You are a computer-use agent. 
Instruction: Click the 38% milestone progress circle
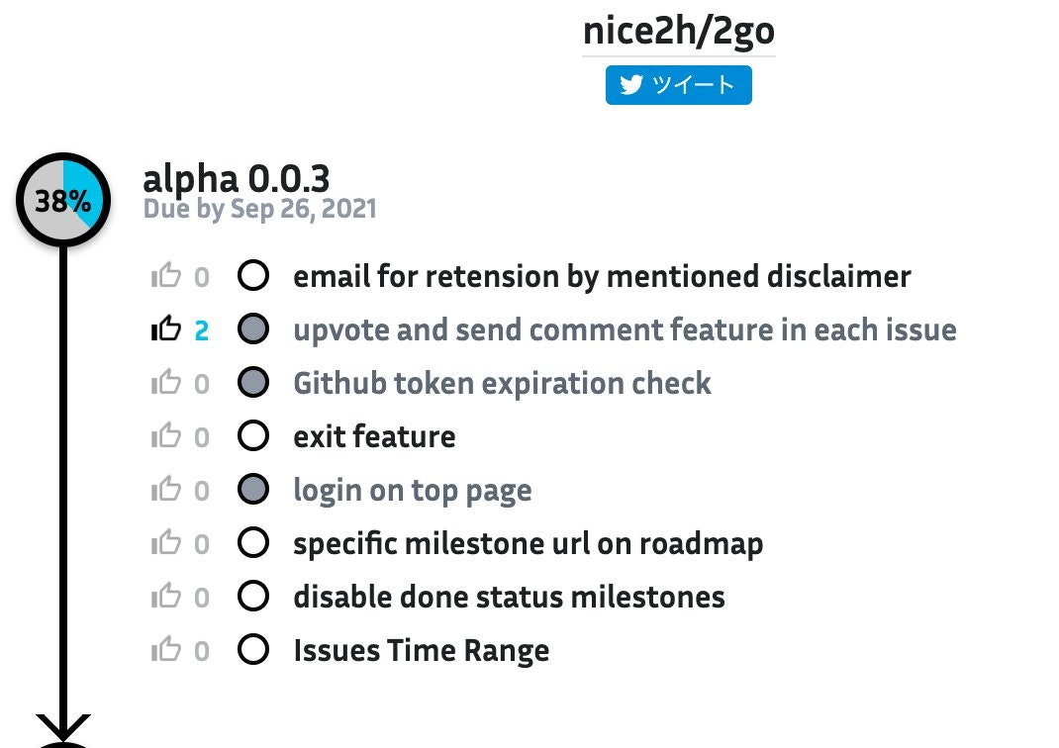pyautogui.click(x=62, y=201)
